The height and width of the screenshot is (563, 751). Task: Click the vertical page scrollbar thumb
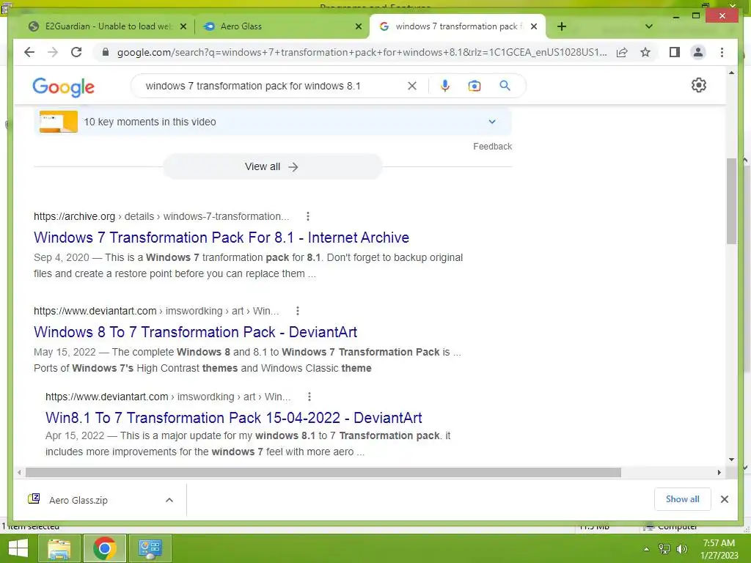click(731, 201)
